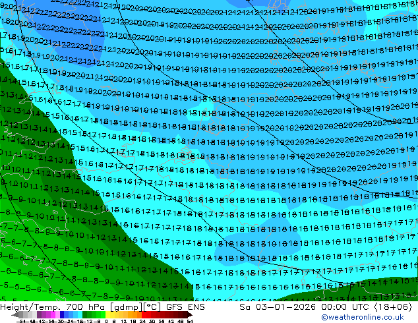The height and width of the screenshot is (323, 418).
Task: Click the '54' label on the temperature legend
Action: (x=190, y=322)
